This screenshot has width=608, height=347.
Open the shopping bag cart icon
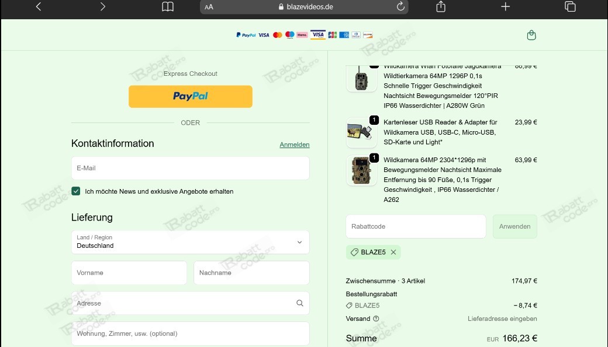pyautogui.click(x=531, y=35)
